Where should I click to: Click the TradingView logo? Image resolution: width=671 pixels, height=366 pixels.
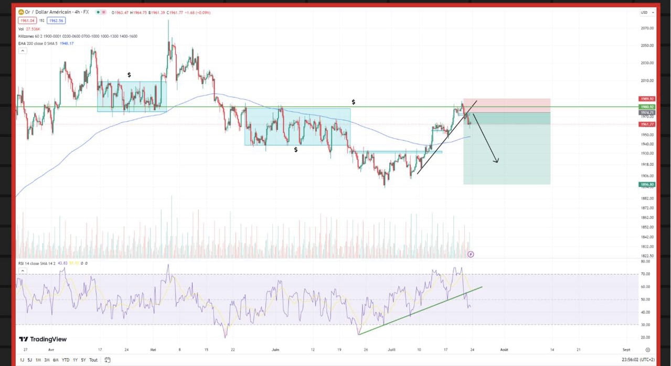pyautogui.click(x=43, y=339)
